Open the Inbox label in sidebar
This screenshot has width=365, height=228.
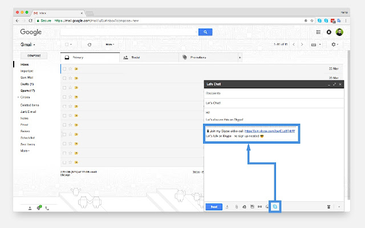pyautogui.click(x=25, y=64)
